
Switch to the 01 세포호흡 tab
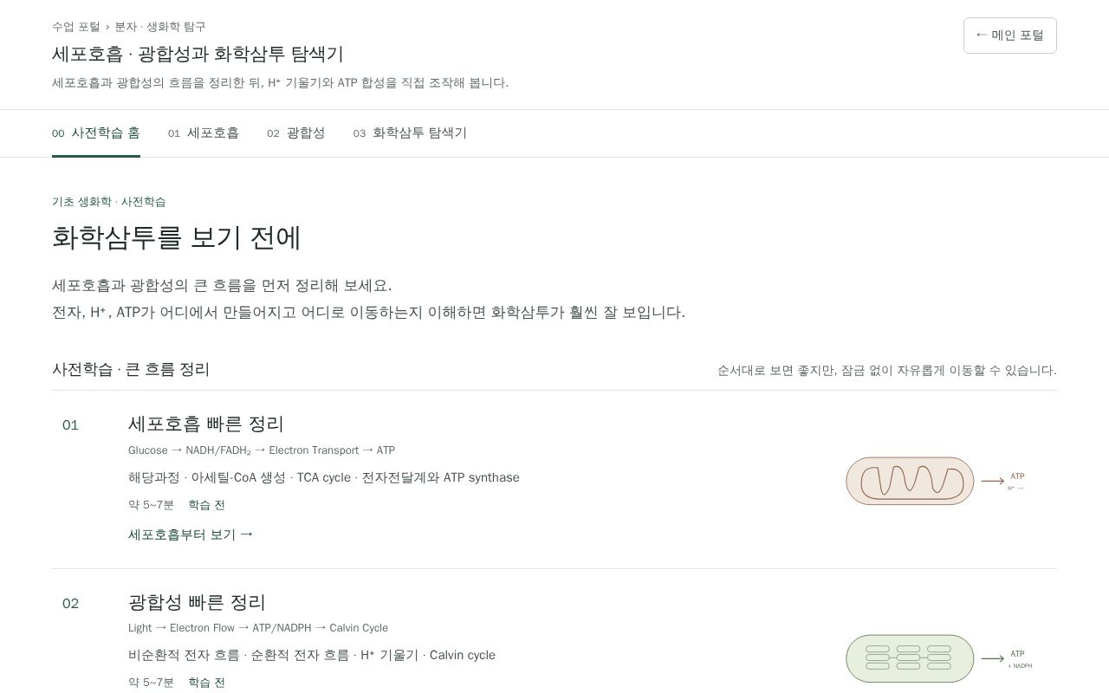[204, 133]
